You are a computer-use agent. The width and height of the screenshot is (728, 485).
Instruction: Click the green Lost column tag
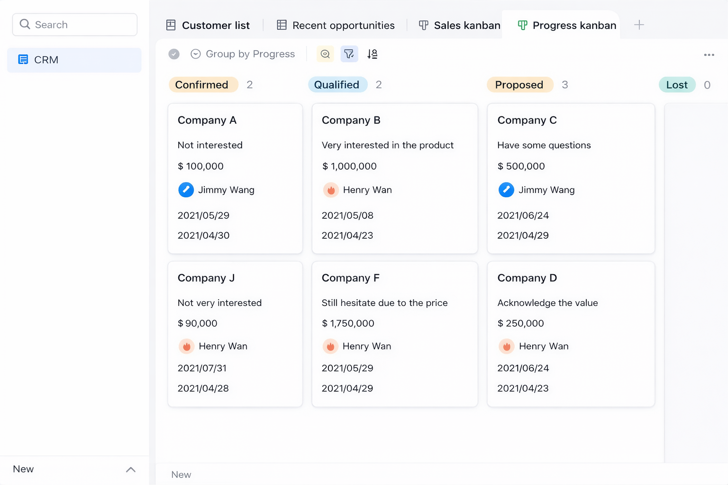point(676,85)
